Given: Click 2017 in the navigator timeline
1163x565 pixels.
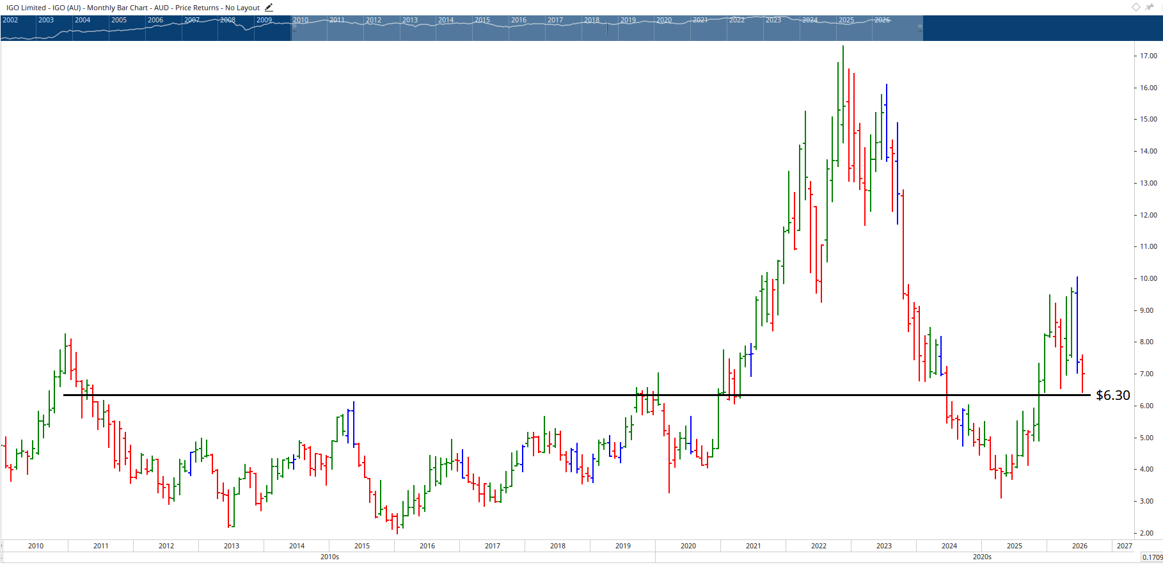Looking at the screenshot, I should point(555,20).
